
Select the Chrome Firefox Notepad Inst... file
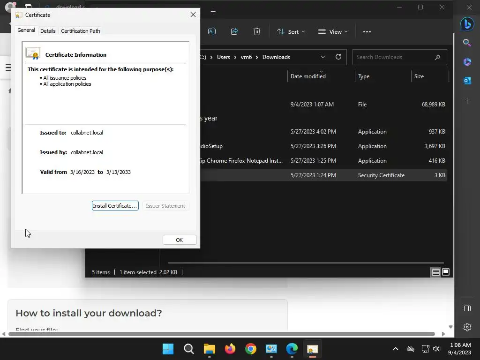click(323, 161)
